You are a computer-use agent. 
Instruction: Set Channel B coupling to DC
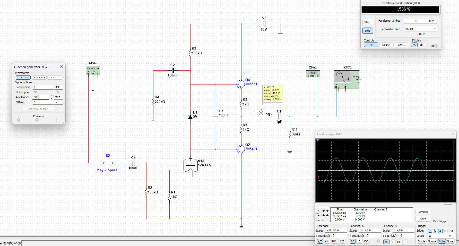[399, 242]
